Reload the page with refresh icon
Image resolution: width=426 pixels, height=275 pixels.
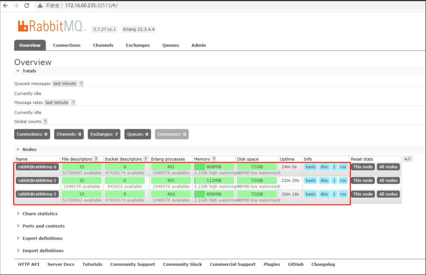pyautogui.click(x=27, y=6)
